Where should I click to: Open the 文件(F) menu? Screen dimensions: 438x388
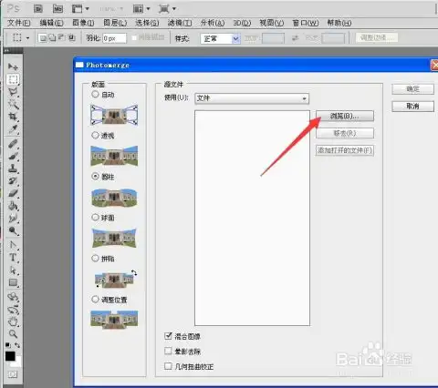(x=19, y=23)
